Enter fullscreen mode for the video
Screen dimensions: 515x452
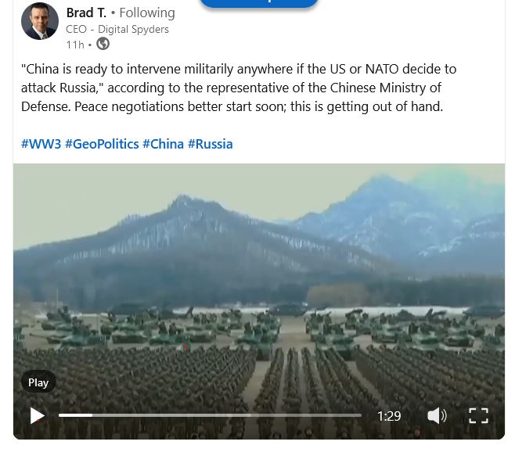pos(478,416)
